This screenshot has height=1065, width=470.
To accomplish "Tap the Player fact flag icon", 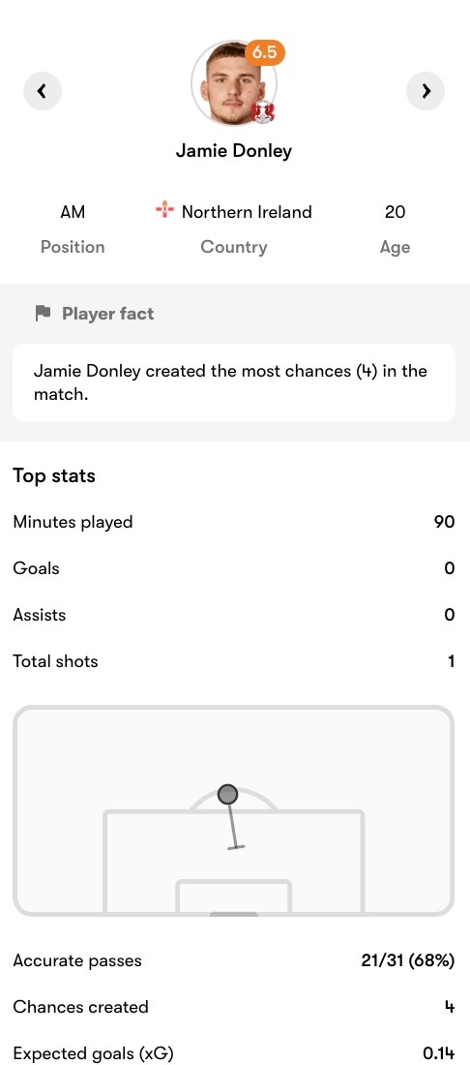I will coord(43,313).
